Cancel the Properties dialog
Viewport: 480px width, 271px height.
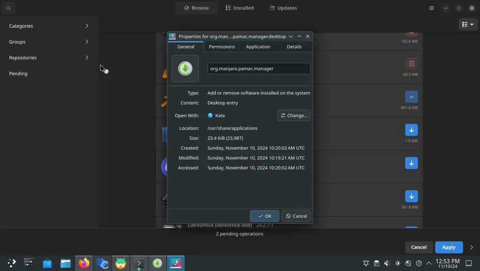(x=296, y=216)
